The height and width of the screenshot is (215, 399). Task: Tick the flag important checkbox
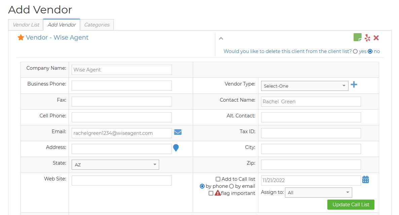tap(211, 193)
